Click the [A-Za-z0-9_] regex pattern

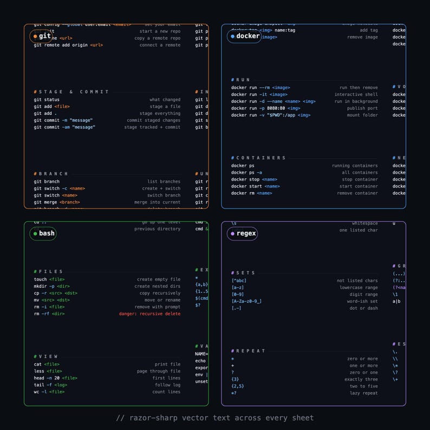click(246, 301)
